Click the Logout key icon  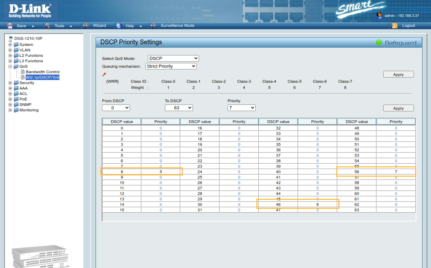(395, 26)
